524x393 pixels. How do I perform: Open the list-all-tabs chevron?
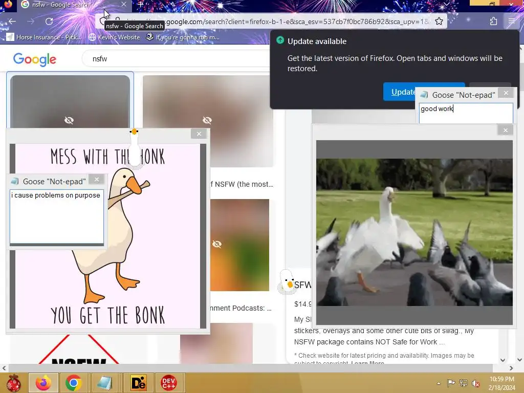point(446,4)
